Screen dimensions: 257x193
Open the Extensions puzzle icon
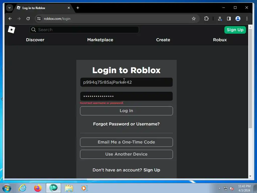tap(206, 19)
